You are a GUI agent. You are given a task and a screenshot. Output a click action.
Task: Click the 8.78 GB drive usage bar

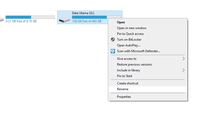click(x=30, y=17)
